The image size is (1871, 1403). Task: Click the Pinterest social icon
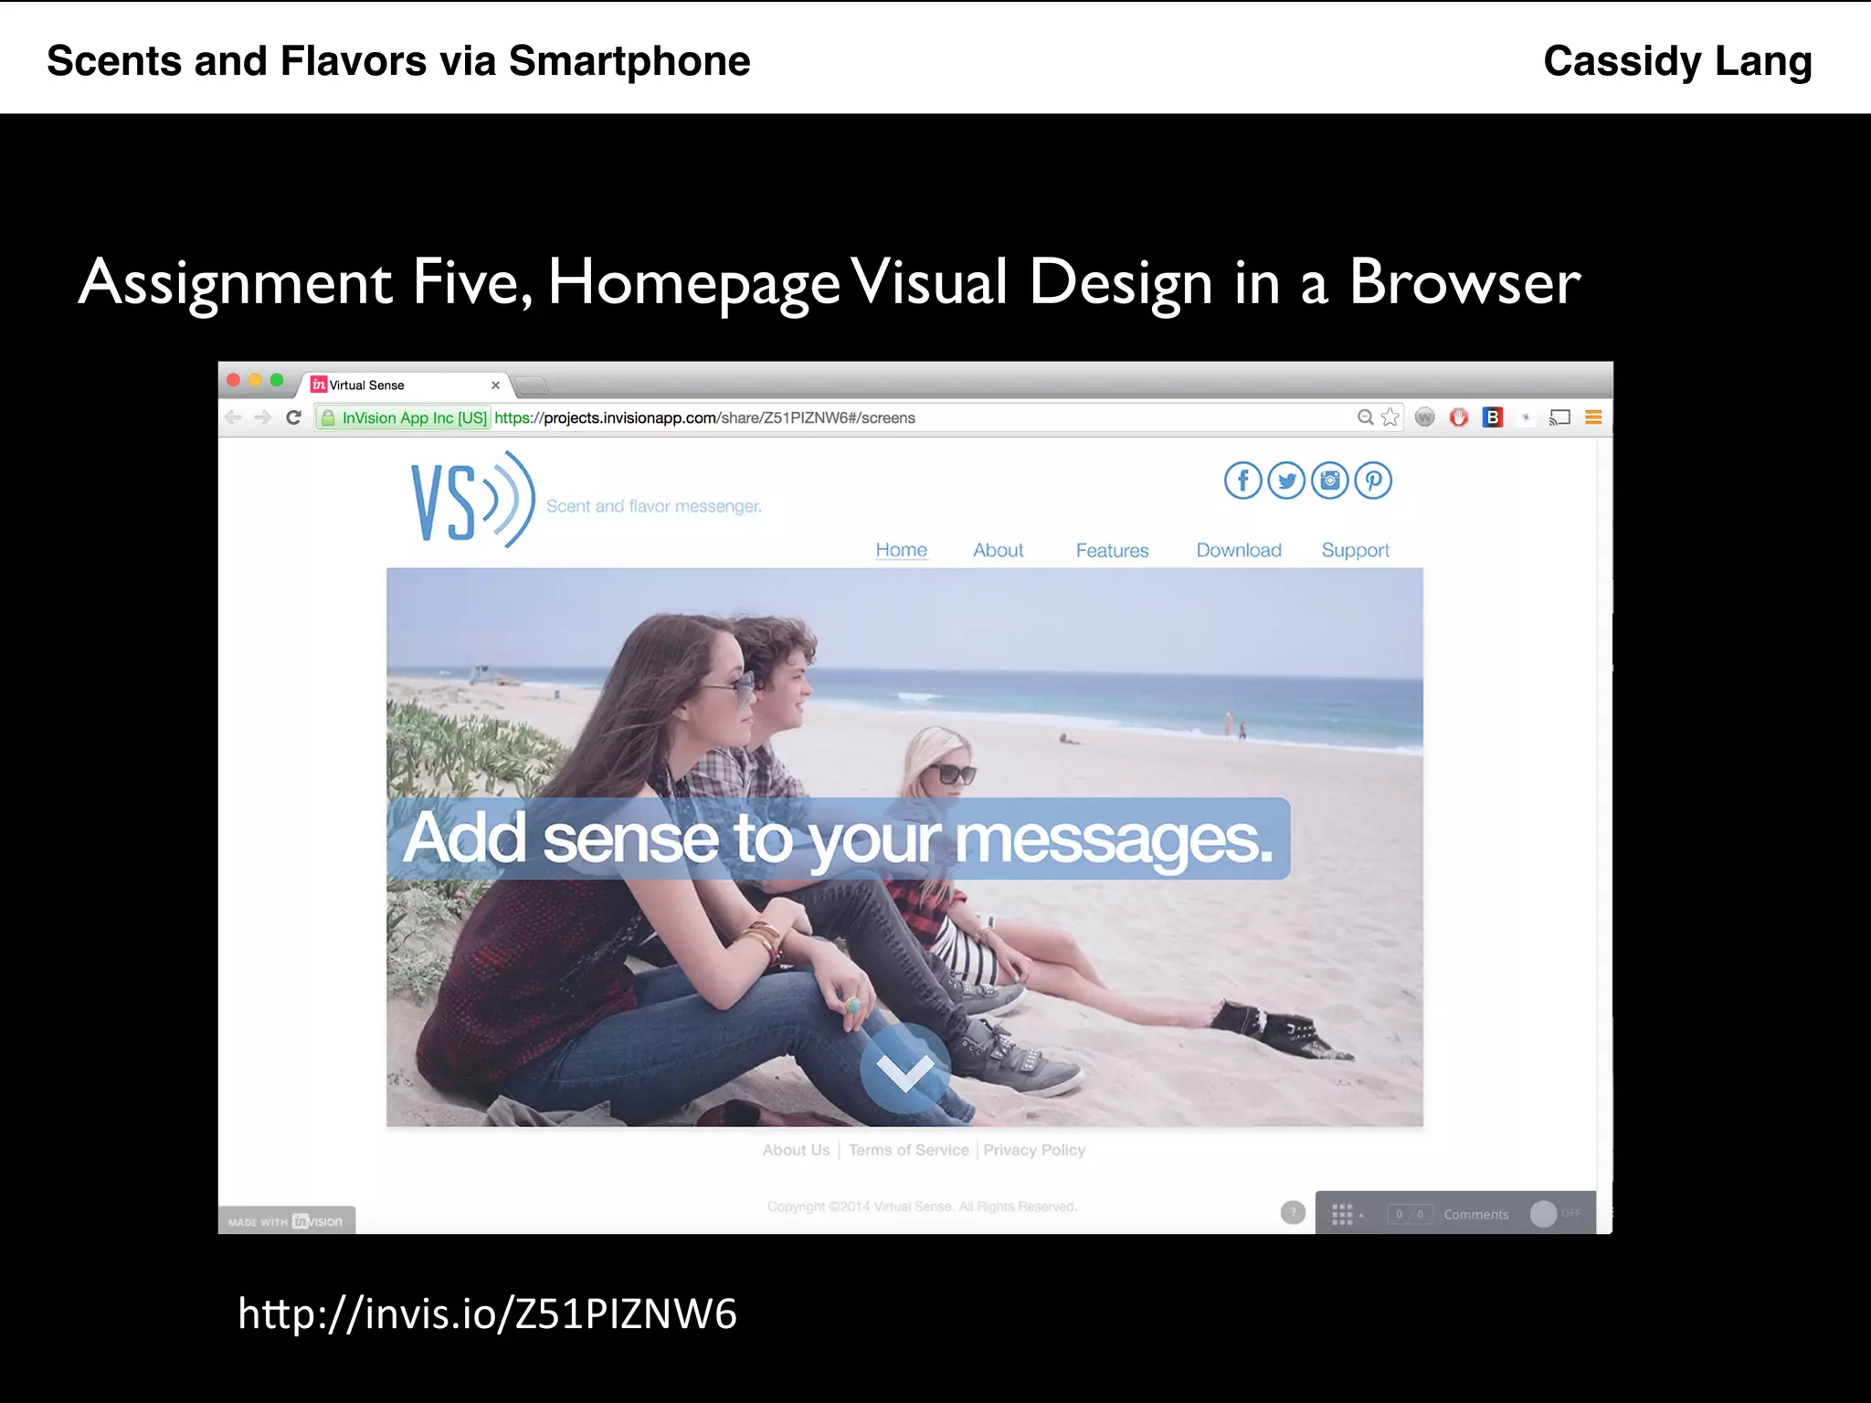coord(1373,480)
